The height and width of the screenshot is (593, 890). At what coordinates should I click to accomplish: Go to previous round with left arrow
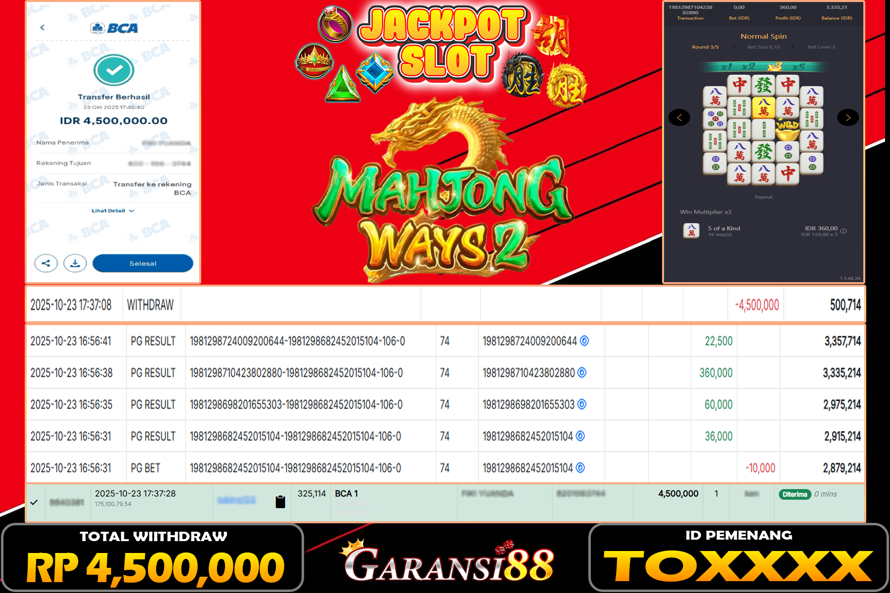[679, 118]
